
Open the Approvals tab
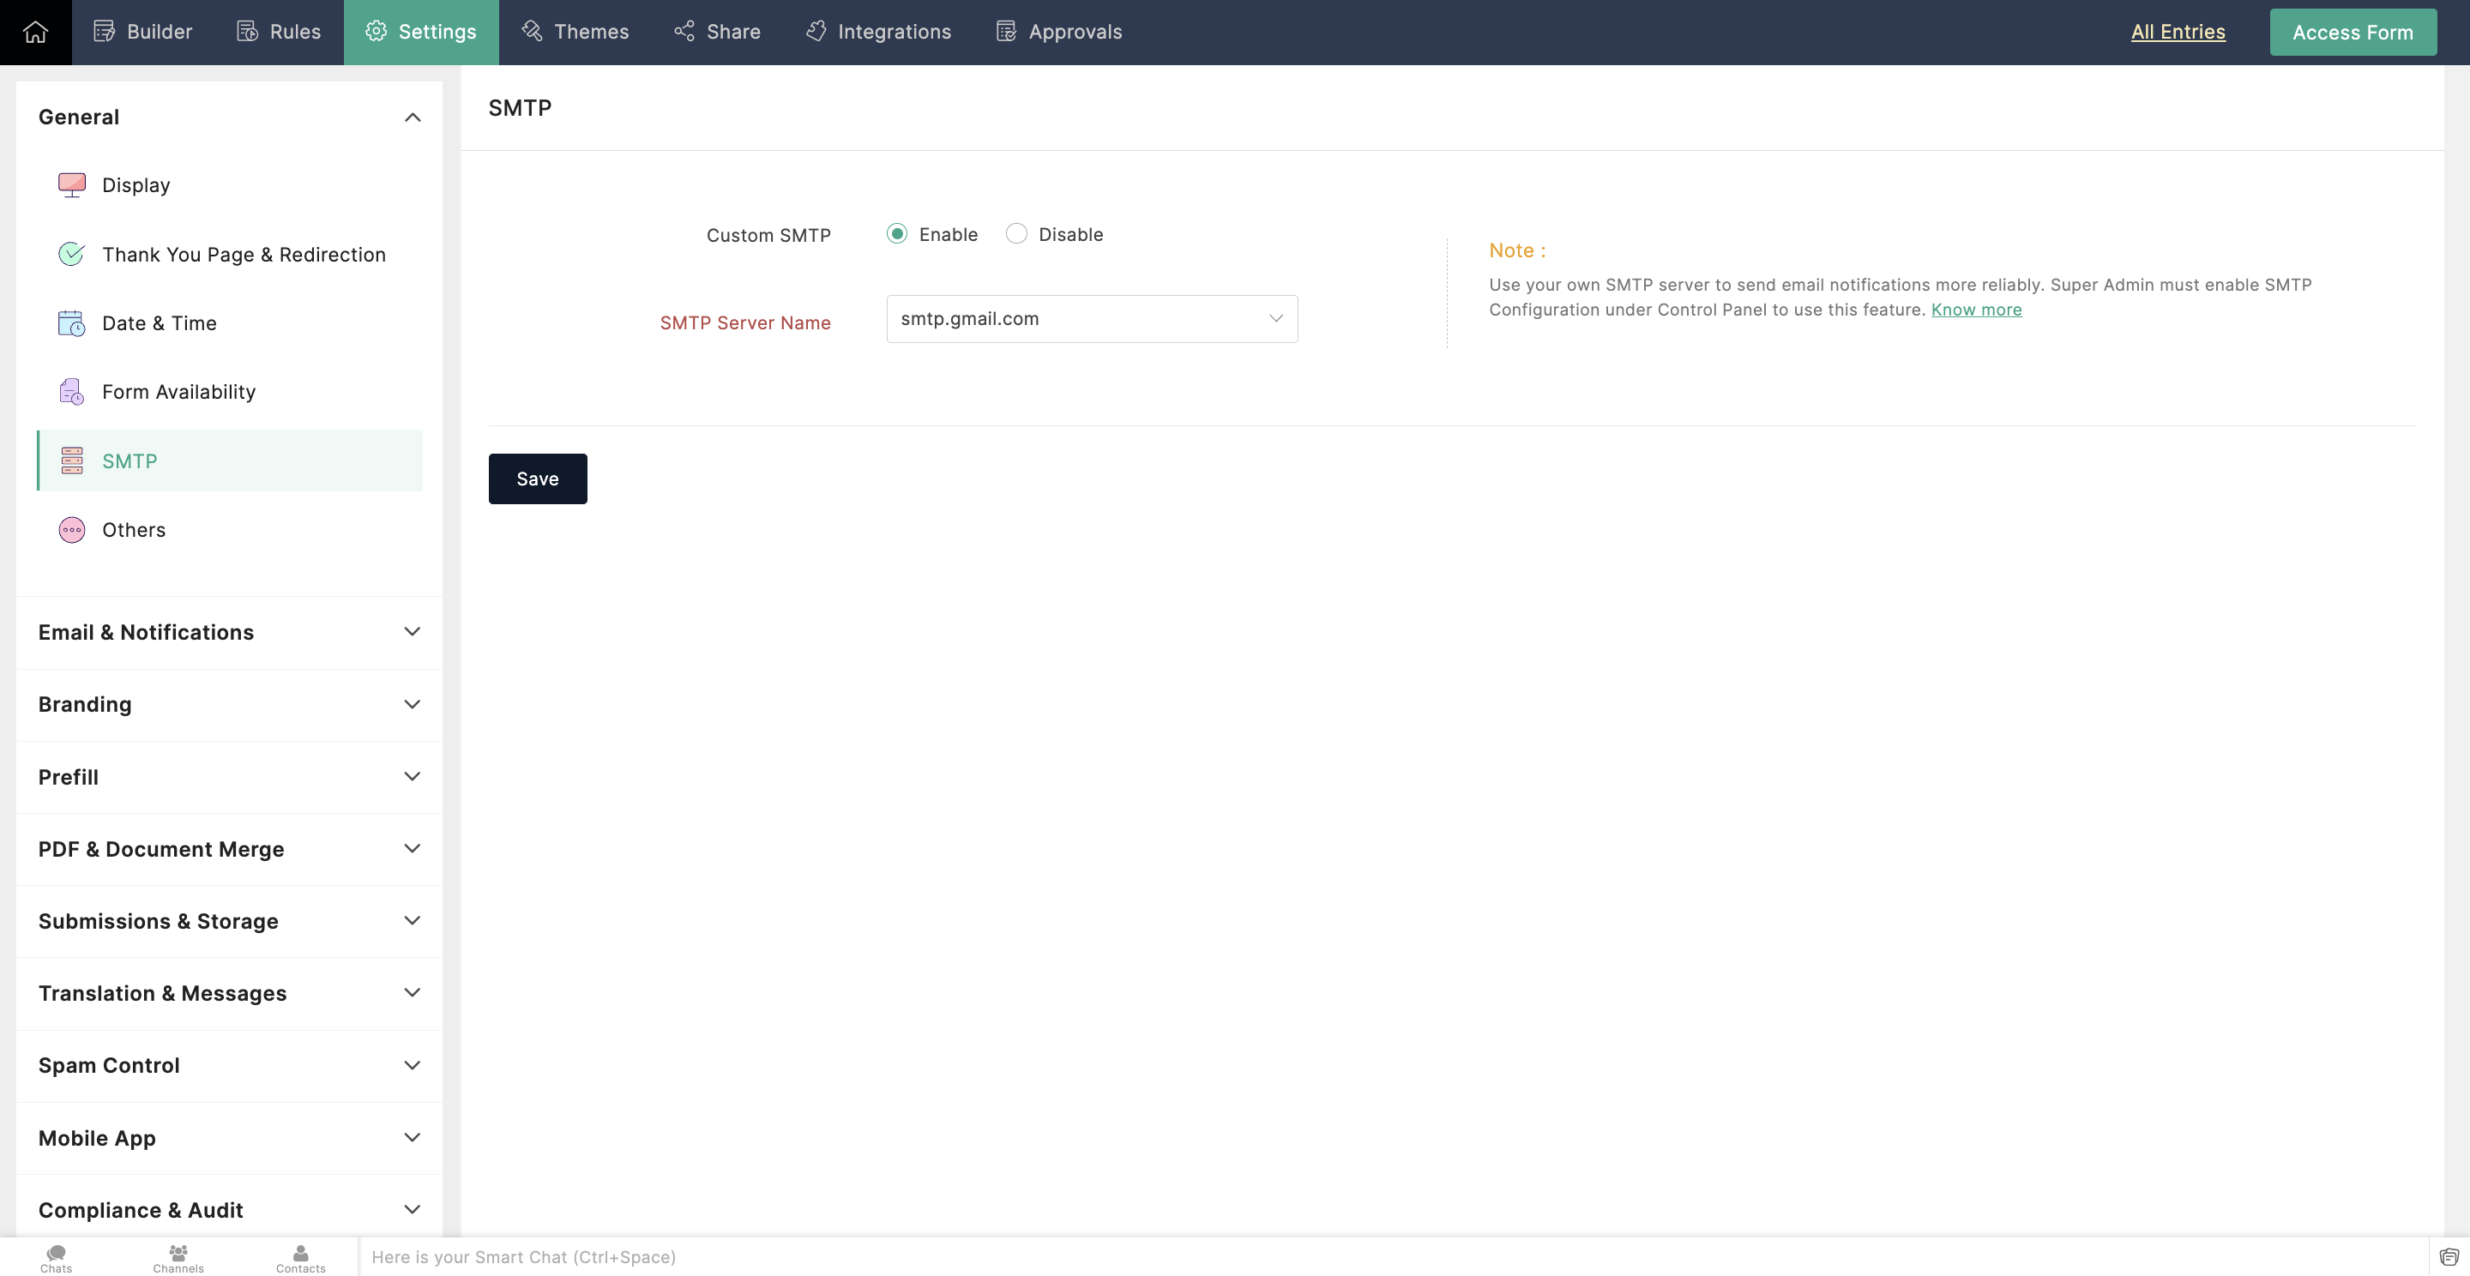pos(1059,32)
